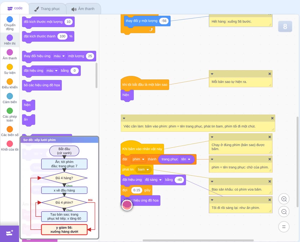Collapse the 'Việc cần làm' comment
The height and width of the screenshot is (242, 300).
pyautogui.click(x=124, y=118)
